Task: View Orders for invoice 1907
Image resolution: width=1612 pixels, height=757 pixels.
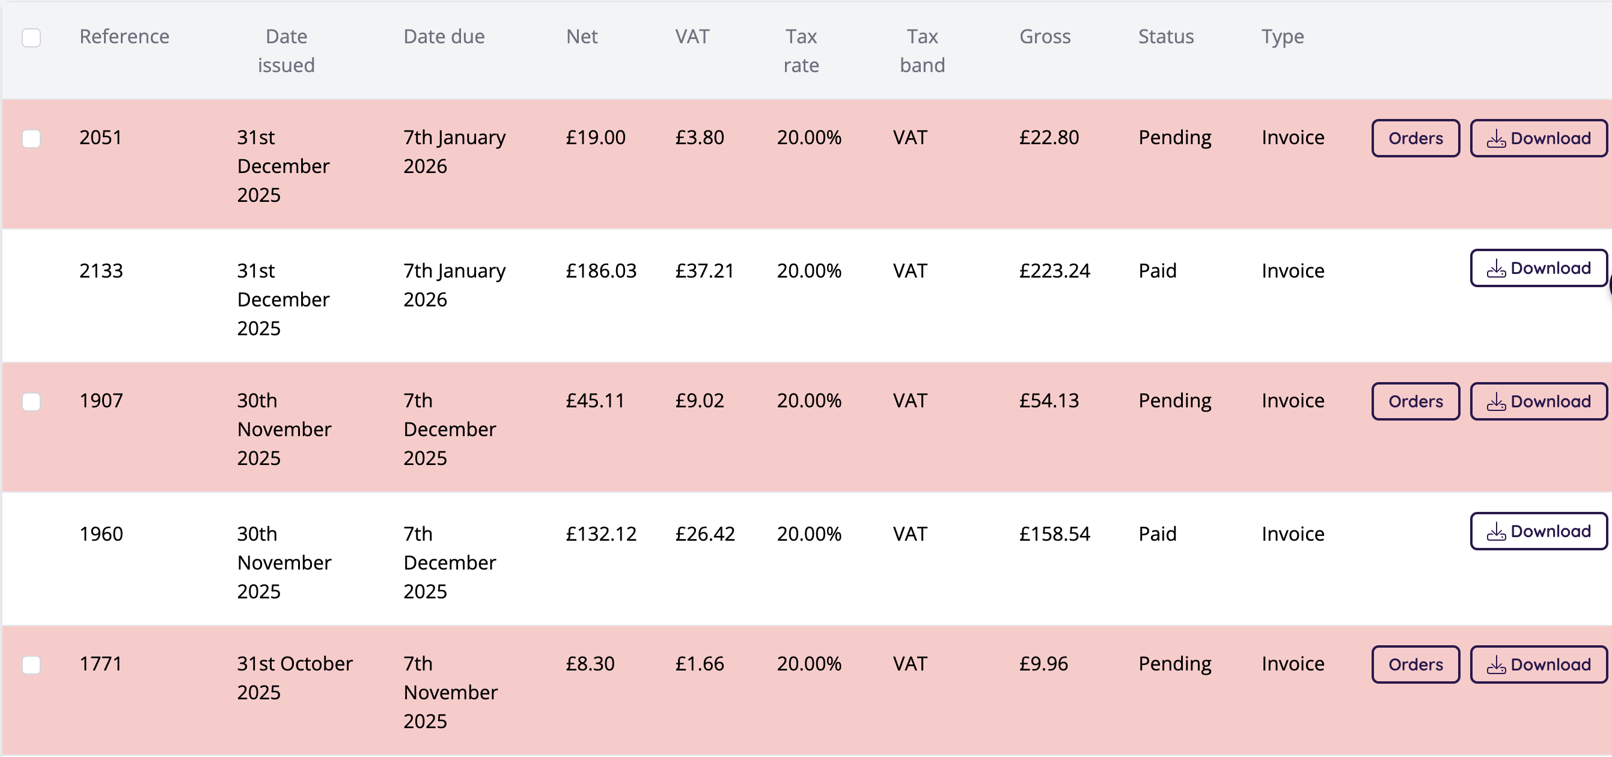Action: click(x=1415, y=402)
